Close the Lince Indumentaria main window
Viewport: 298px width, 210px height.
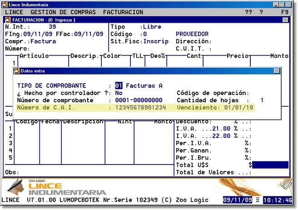coord(288,5)
